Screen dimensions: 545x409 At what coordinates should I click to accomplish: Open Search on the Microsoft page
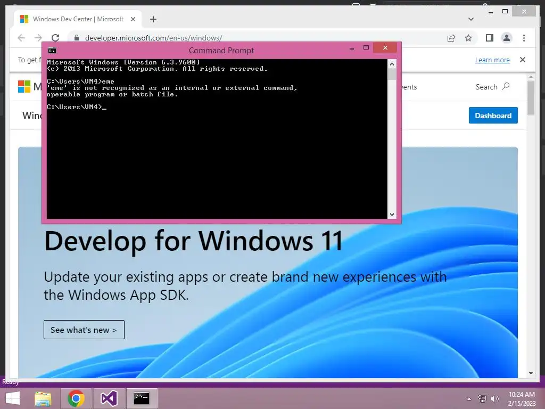492,87
